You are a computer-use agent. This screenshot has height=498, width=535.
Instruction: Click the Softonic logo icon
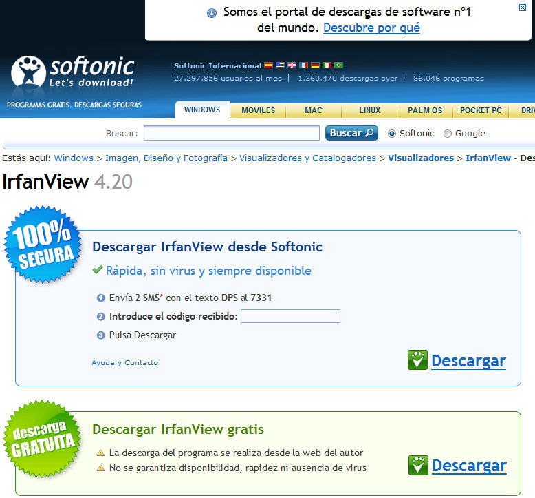pos(28,72)
